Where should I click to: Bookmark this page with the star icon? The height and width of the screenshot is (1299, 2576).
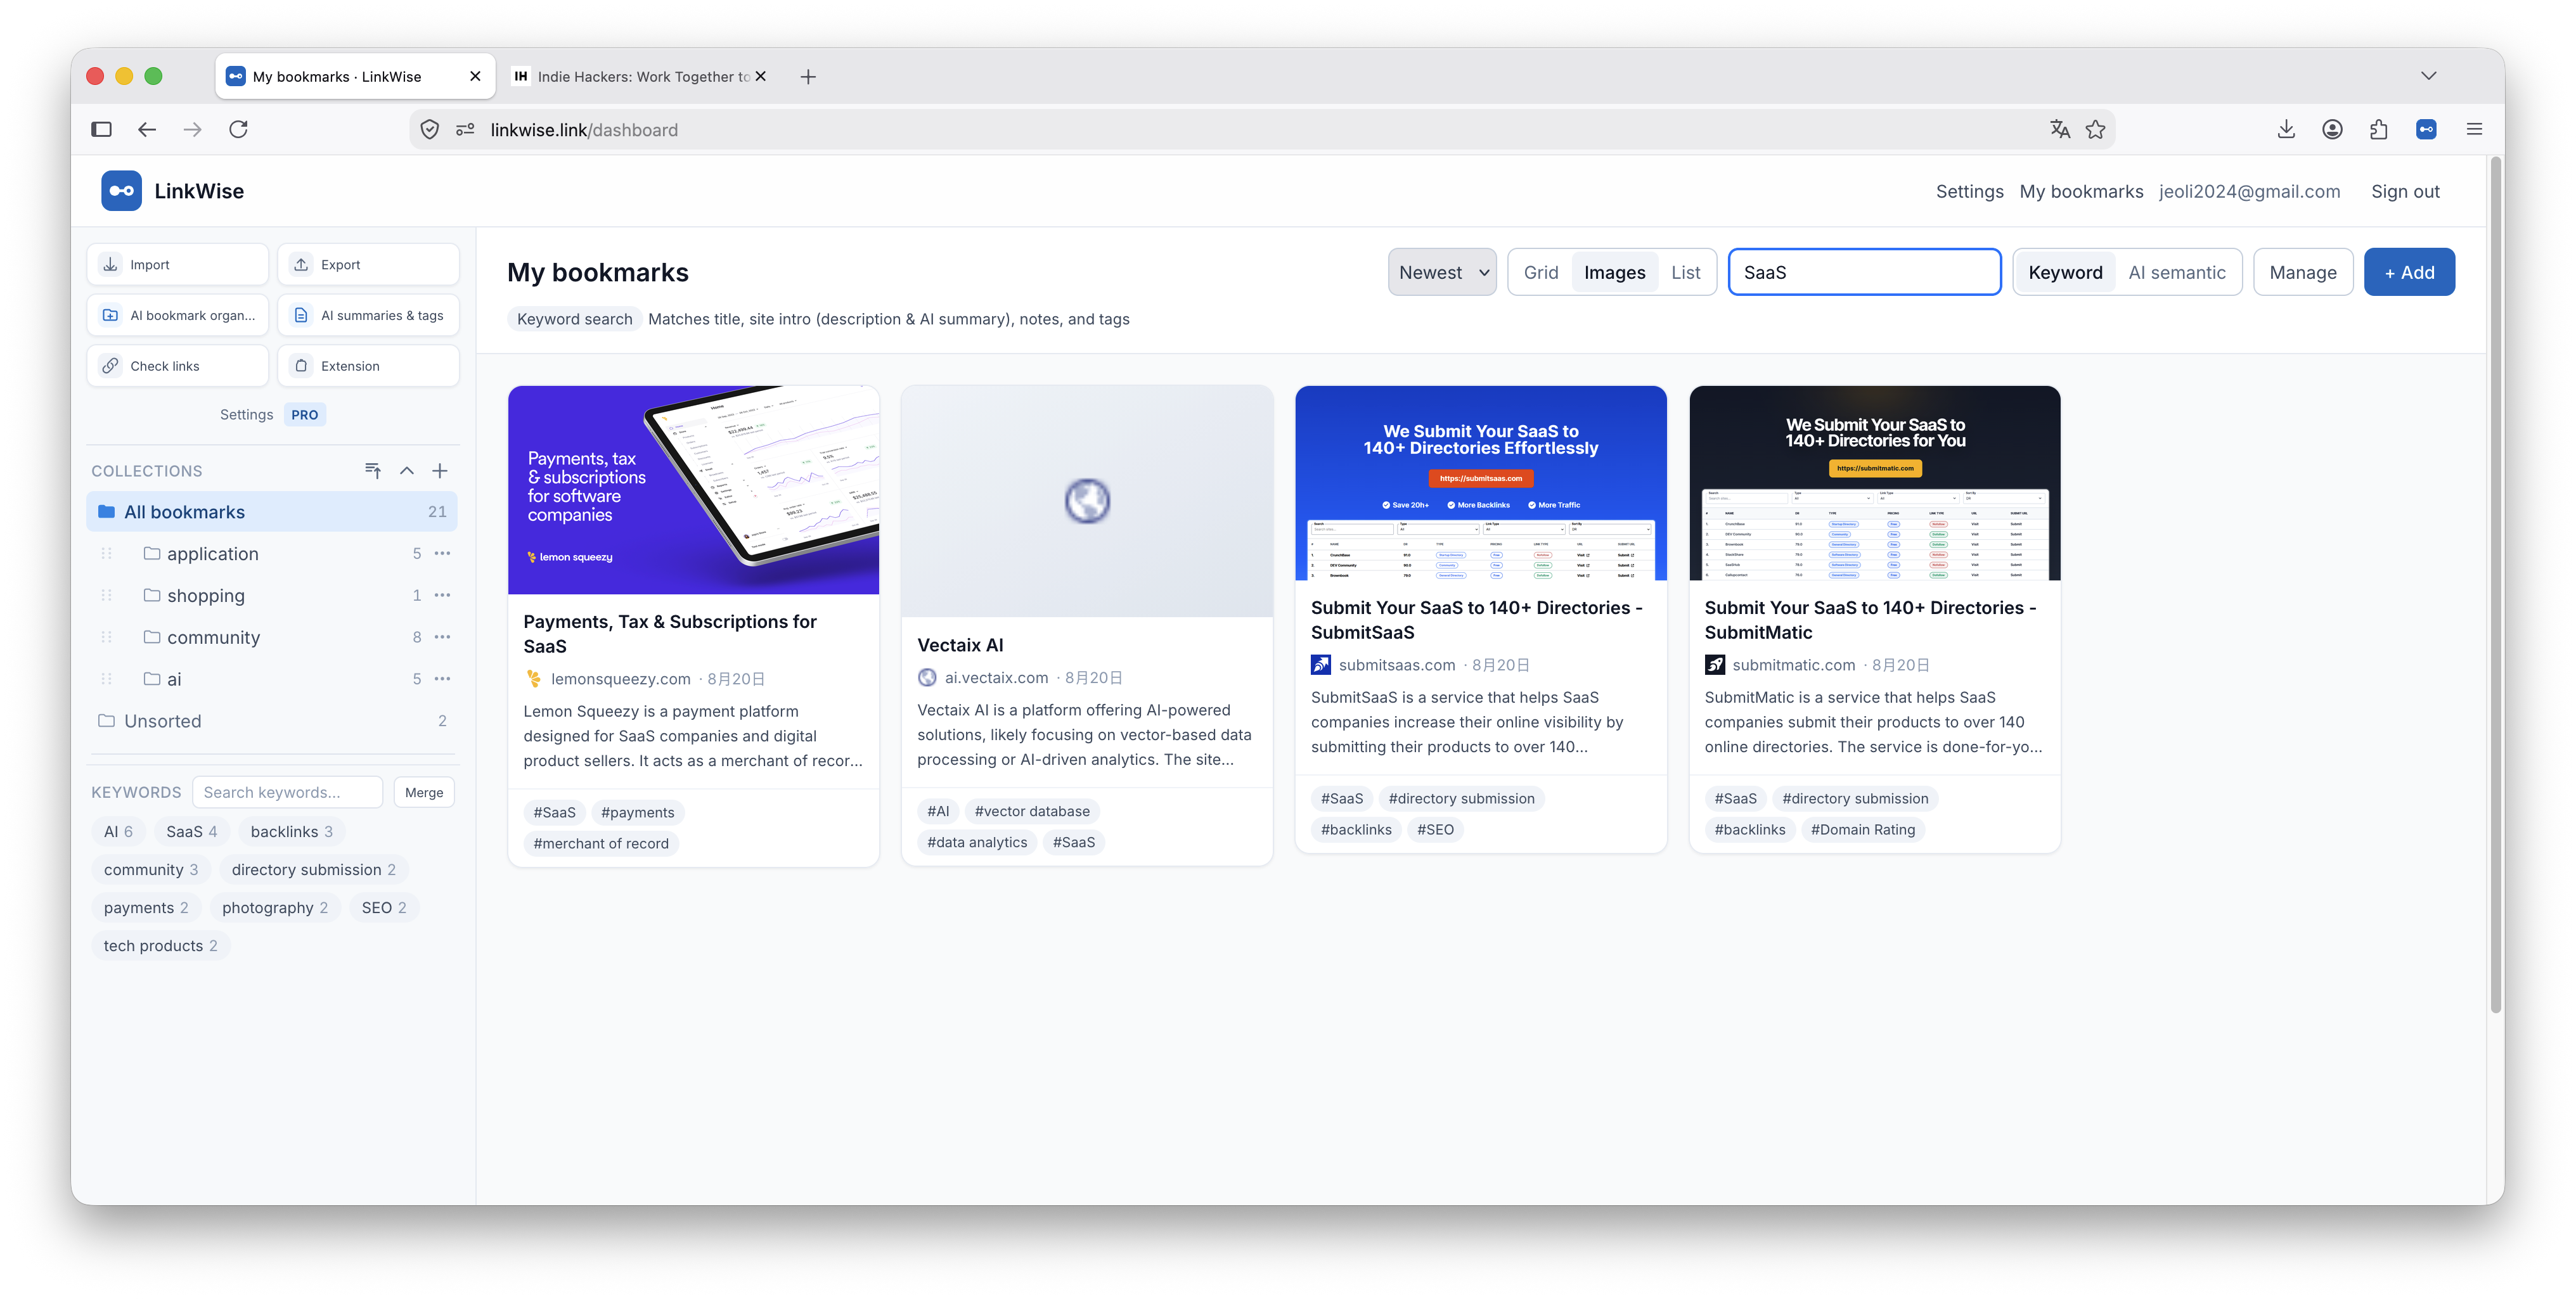2096,129
